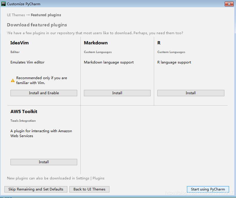The height and width of the screenshot is (198, 236).
Task: Close the Customize PyCharm dialog
Action: point(229,4)
